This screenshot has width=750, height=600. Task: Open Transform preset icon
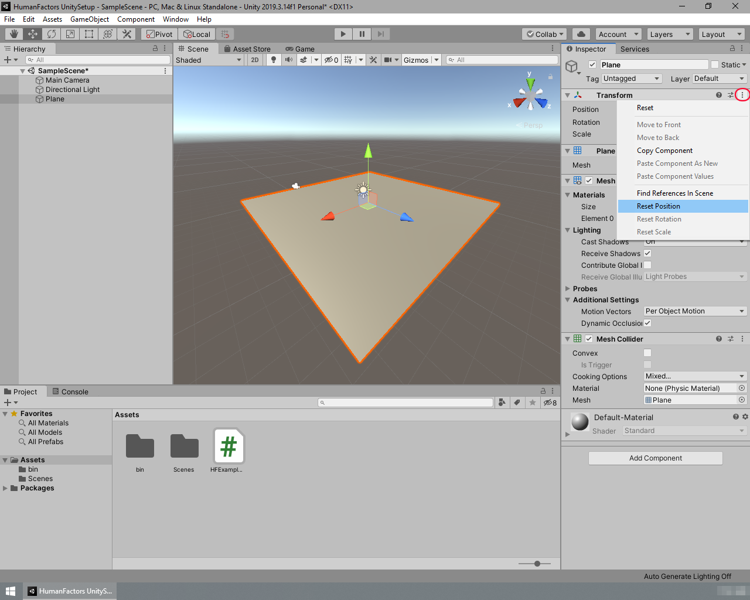pyautogui.click(x=731, y=95)
